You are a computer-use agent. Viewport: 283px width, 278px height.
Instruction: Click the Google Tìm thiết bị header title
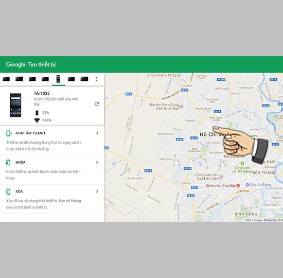(x=31, y=64)
